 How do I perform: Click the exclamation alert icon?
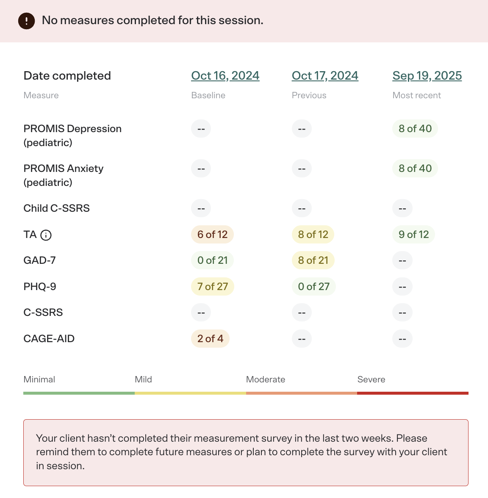pos(26,21)
